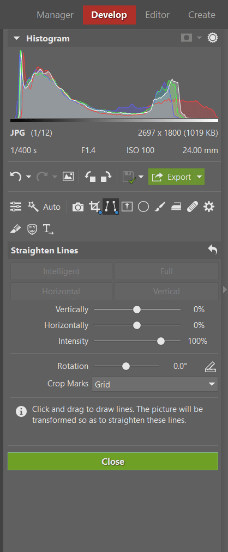Select the Retouching bandage tool icon
The width and height of the screenshot is (228, 552).
(193, 207)
